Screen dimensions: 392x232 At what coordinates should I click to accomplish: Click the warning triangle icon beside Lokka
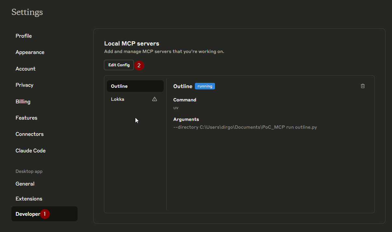click(x=155, y=99)
